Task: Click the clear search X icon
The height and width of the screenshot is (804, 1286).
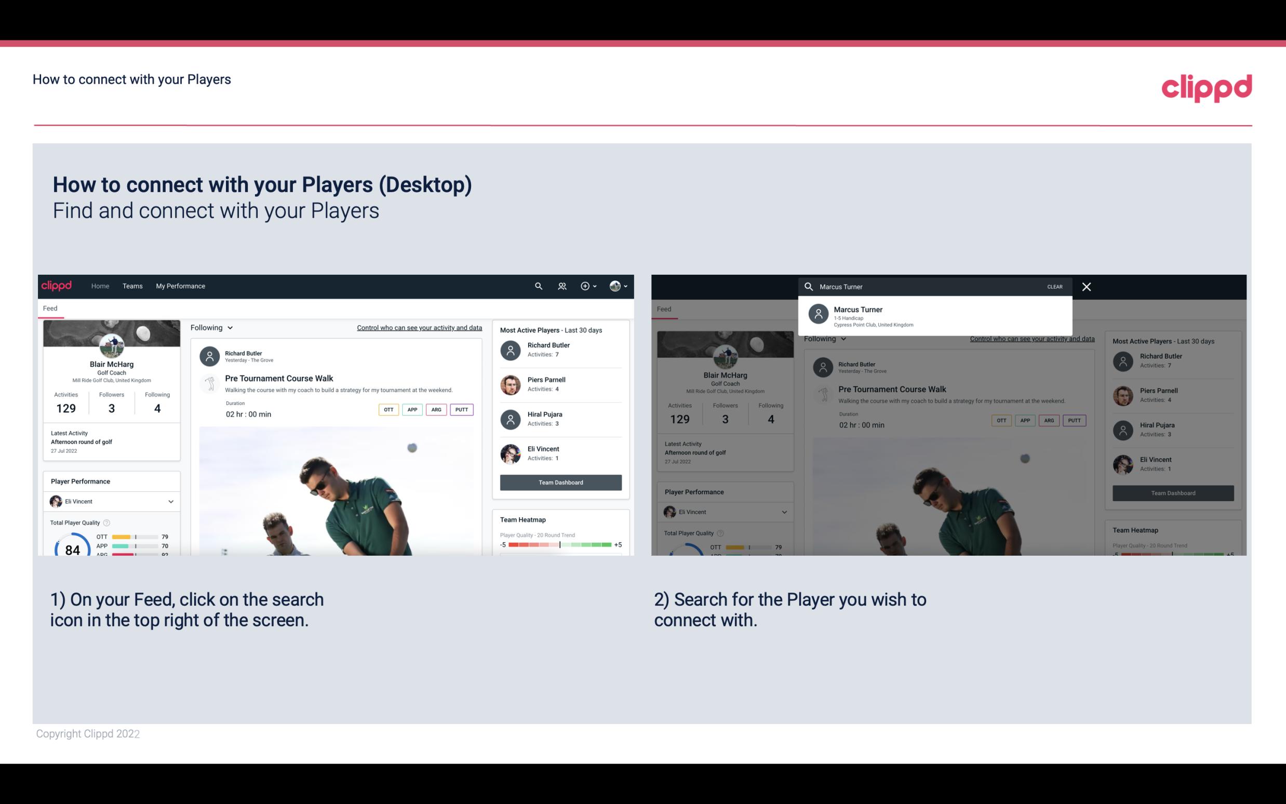Action: coord(1087,286)
